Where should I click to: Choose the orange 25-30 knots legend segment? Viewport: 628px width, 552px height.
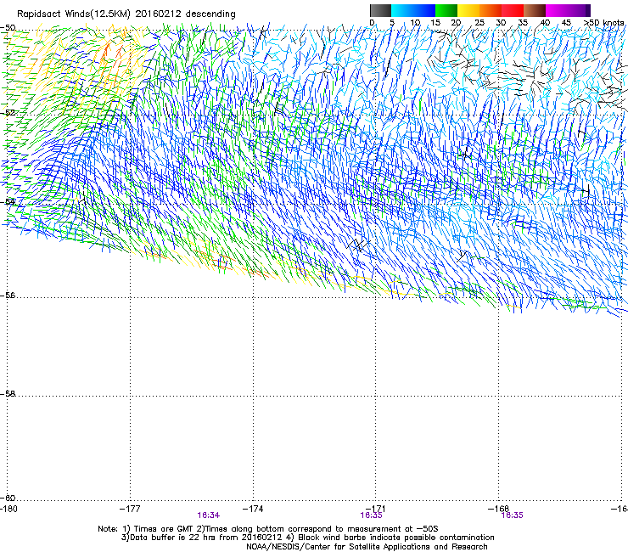[x=491, y=10]
